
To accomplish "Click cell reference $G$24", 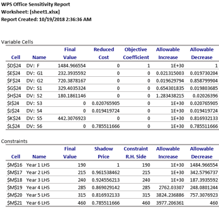I will tap(14, 88).
